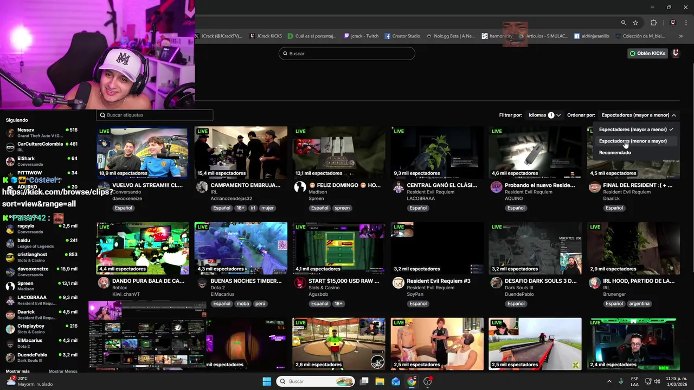Click ElMacarius avatar in the sidebar

click(x=10, y=343)
